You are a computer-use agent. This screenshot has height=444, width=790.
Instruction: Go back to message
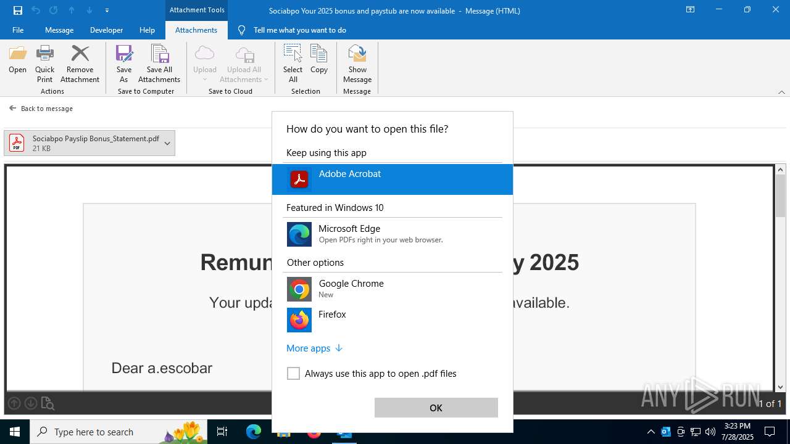pos(41,109)
